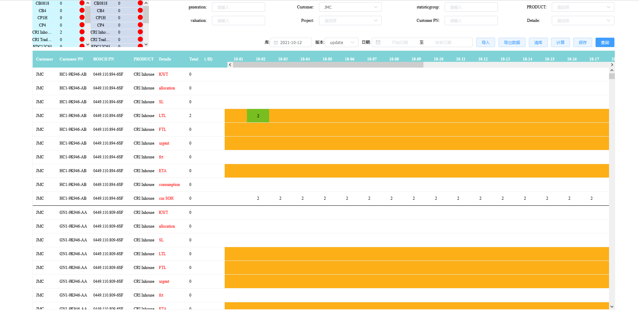Viewport: 639px width, 312px height.
Task: Click fct detail of GN1-9K946-AA
Action: click(x=161, y=295)
